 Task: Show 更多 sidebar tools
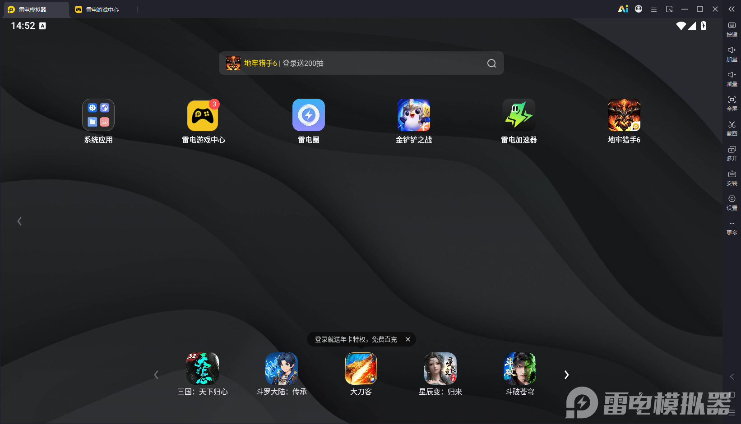732,228
